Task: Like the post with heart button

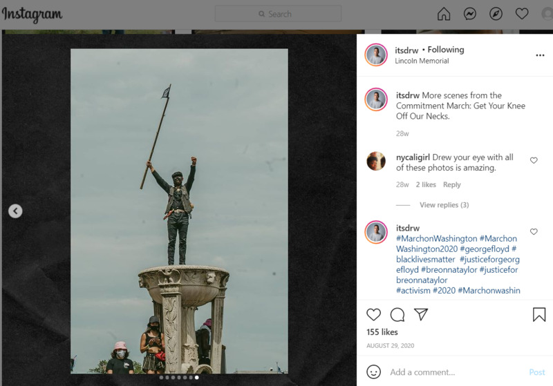Action: (373, 315)
